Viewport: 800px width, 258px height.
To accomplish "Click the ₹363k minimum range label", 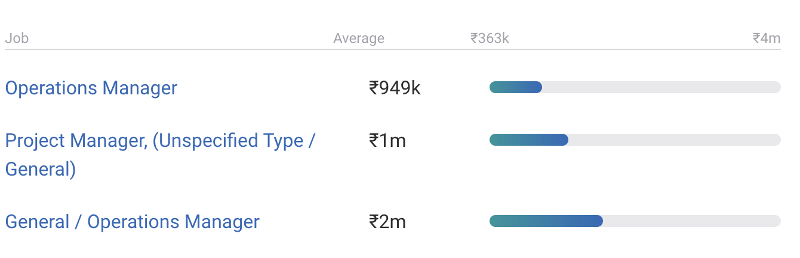I will tap(490, 38).
